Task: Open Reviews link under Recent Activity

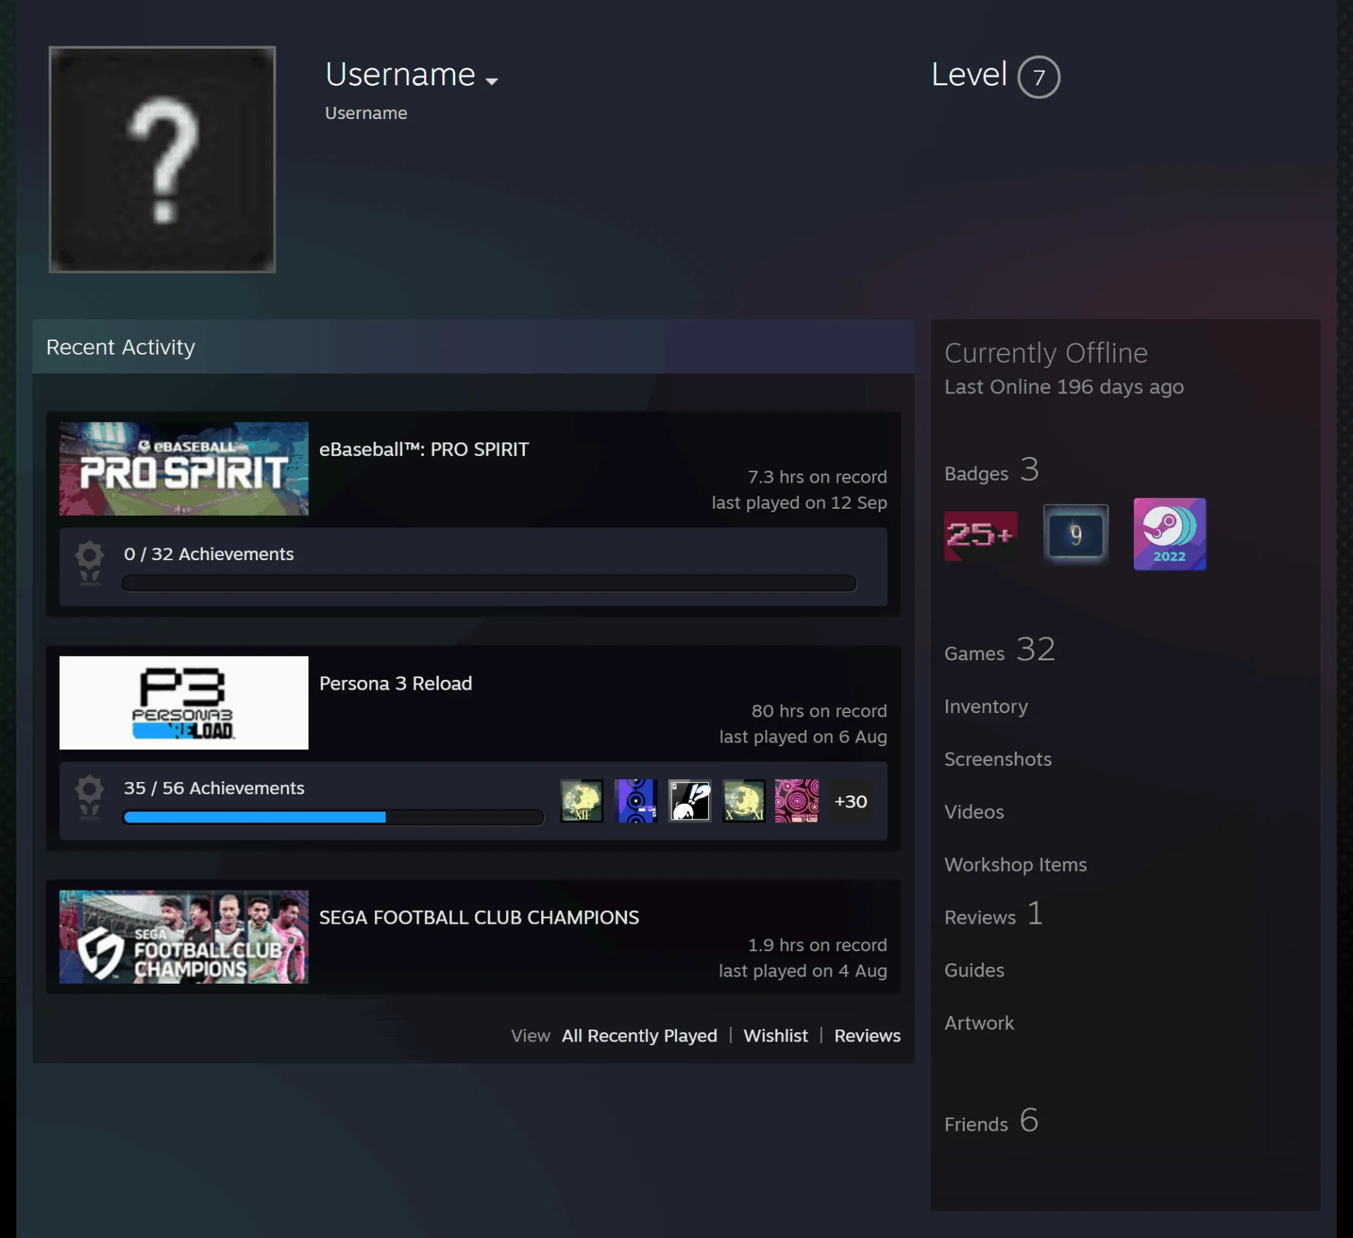Action: coord(867,1036)
